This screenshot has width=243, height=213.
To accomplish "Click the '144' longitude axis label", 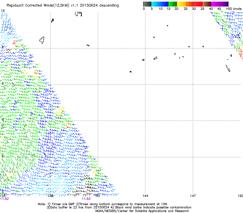I will click(145, 196).
